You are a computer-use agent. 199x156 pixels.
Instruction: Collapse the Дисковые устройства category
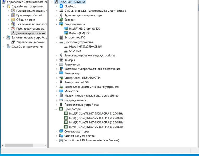pos(57,42)
